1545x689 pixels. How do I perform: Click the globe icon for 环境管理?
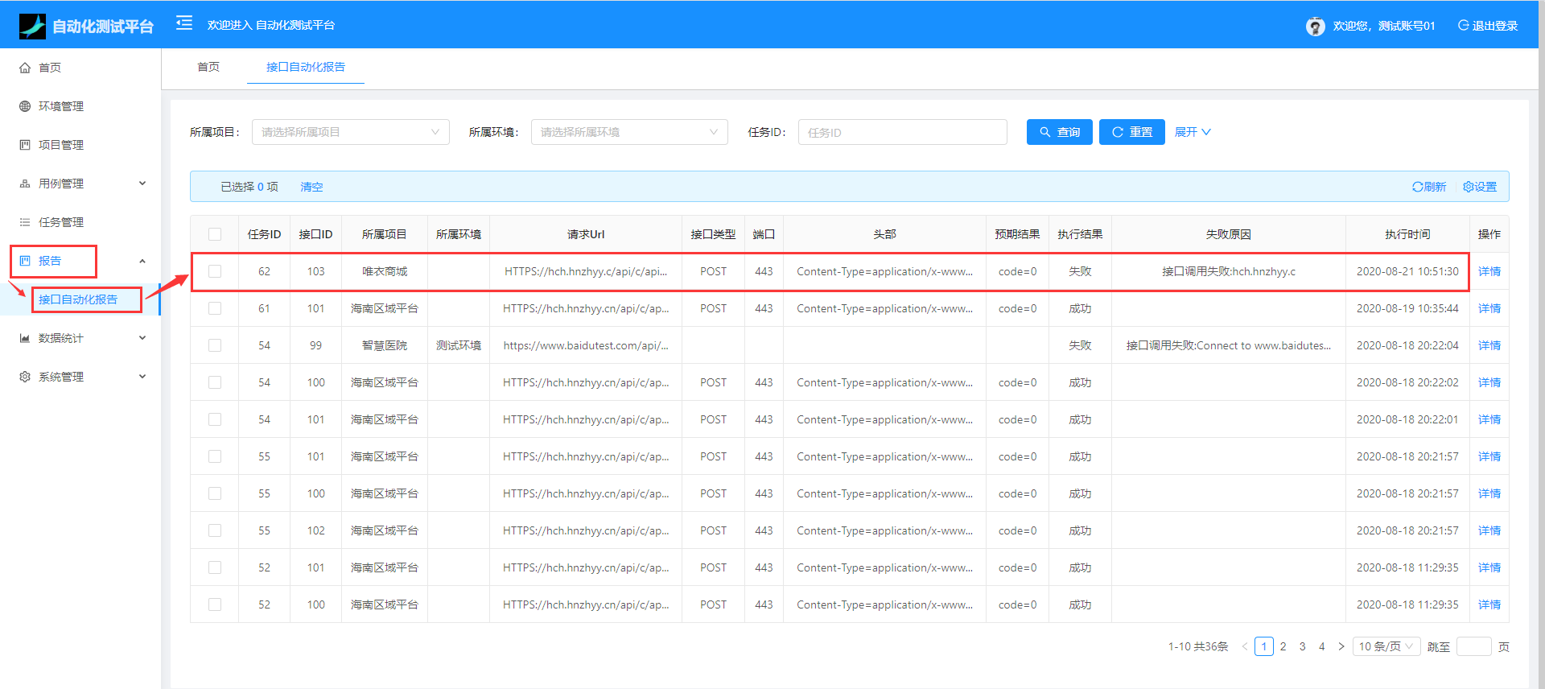coord(25,106)
